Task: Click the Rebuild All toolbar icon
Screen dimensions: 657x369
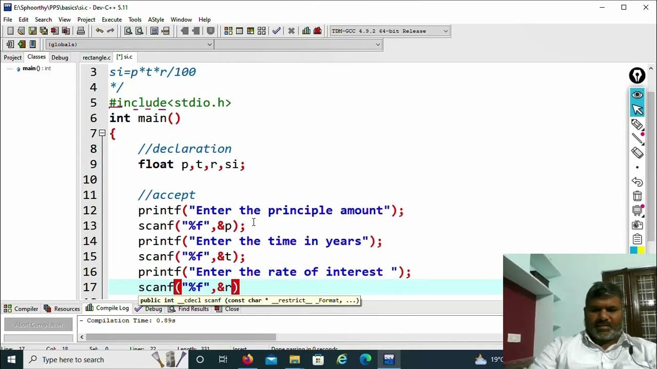Action: [x=261, y=31]
